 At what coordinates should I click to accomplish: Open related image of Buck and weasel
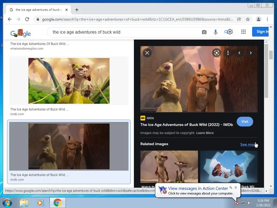(x=169, y=167)
